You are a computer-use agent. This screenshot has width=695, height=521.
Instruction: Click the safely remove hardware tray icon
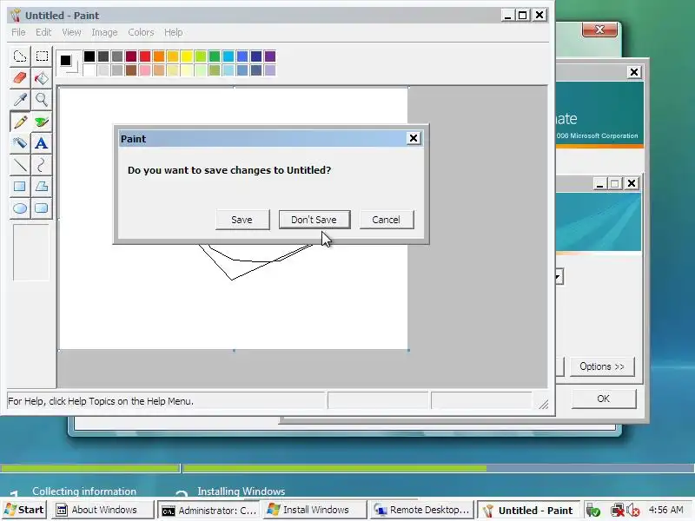[x=593, y=511]
